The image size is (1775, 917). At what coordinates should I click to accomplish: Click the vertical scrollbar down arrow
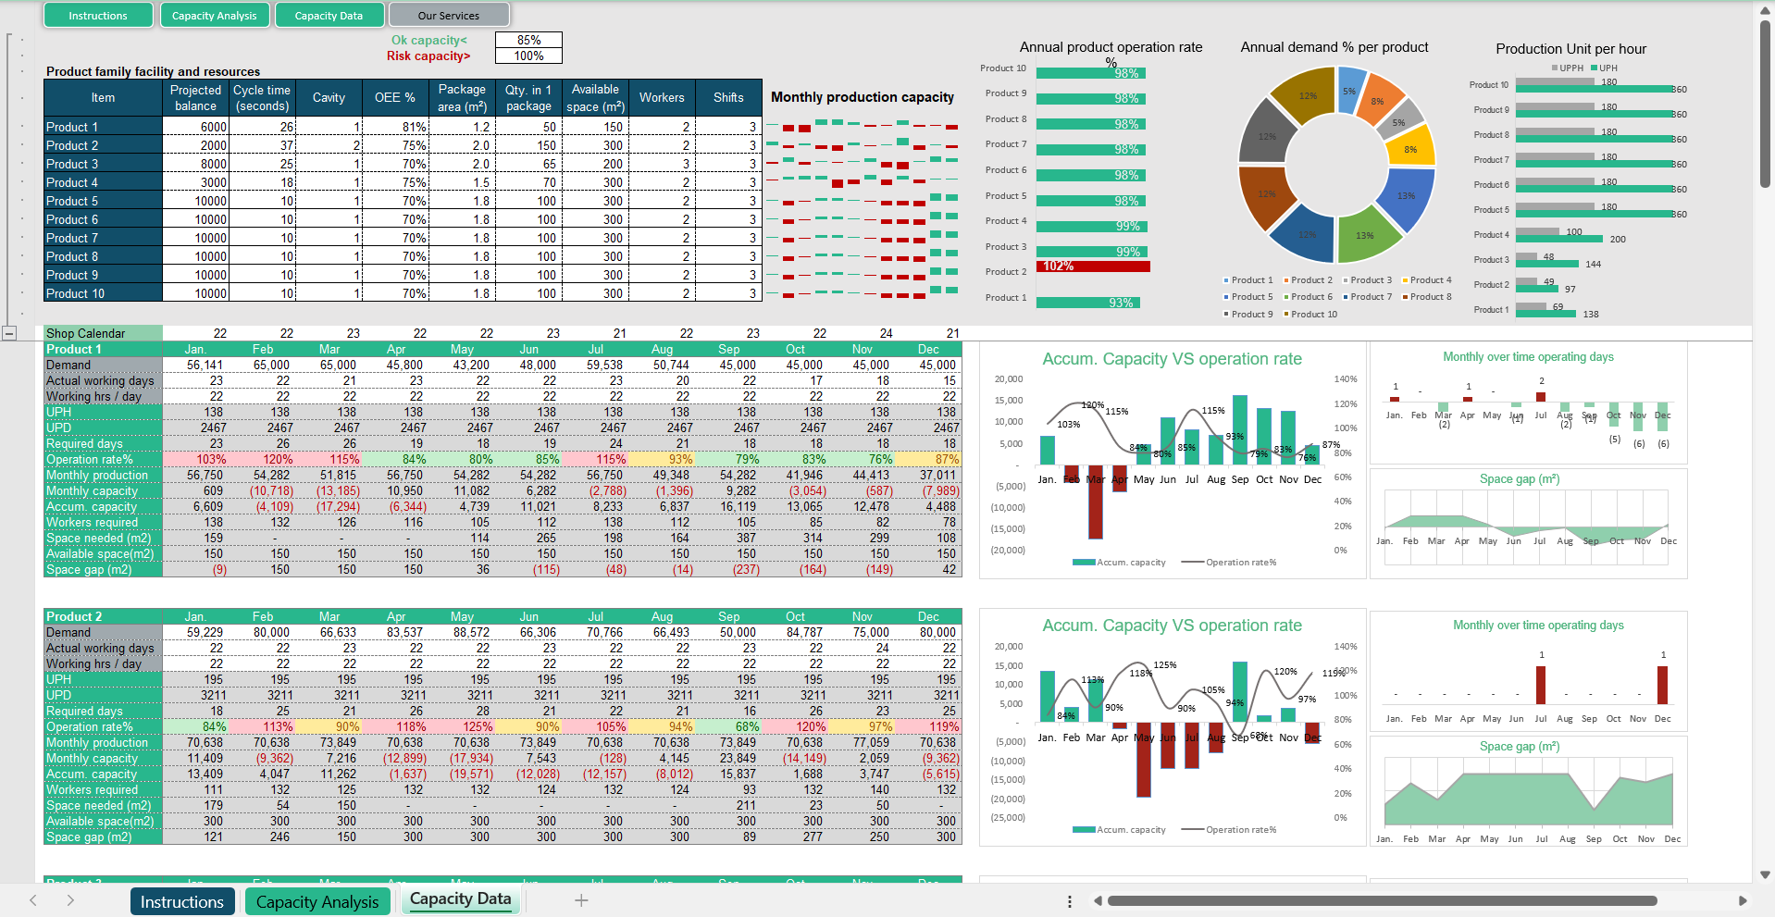click(1765, 874)
